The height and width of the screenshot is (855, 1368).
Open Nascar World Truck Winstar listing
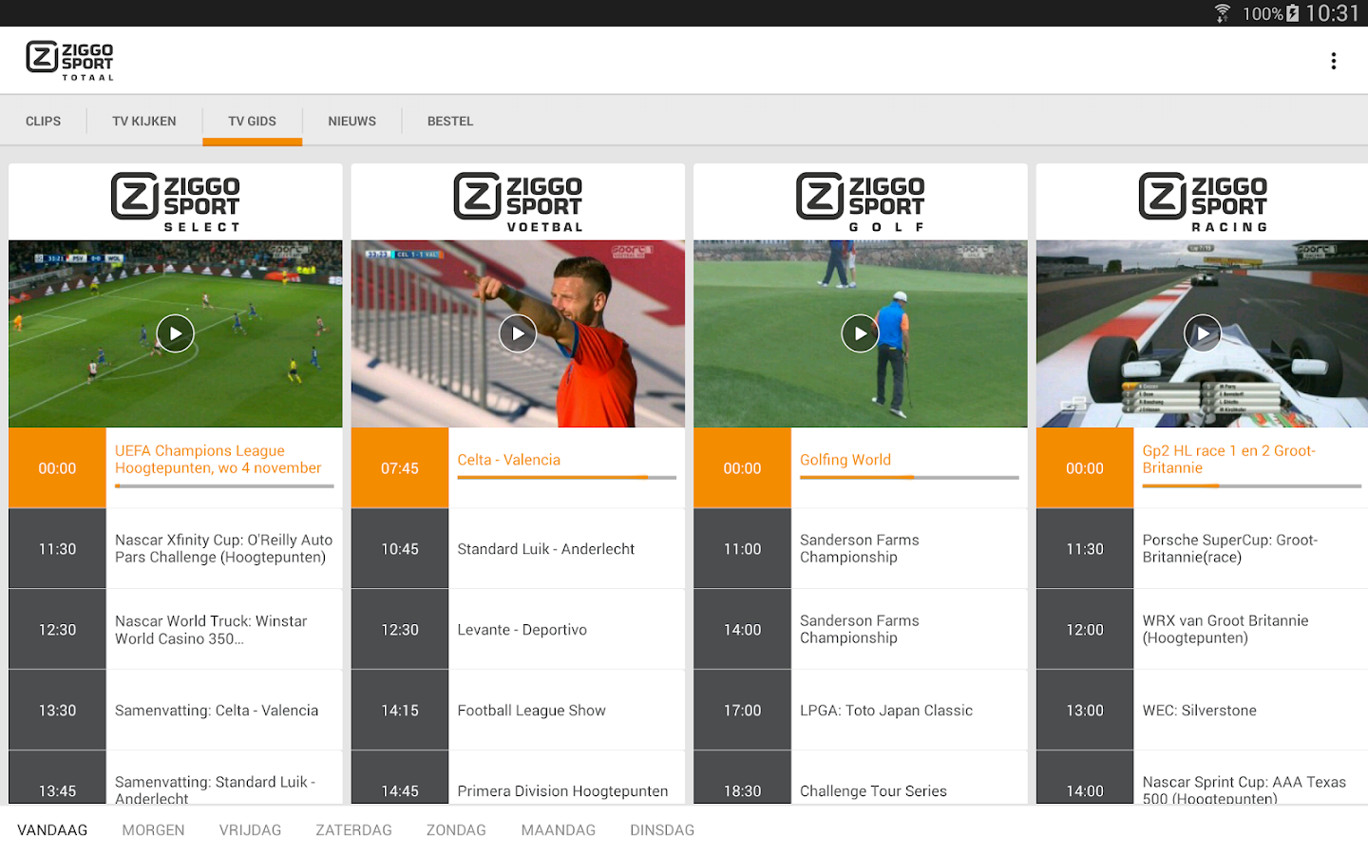coord(176,629)
